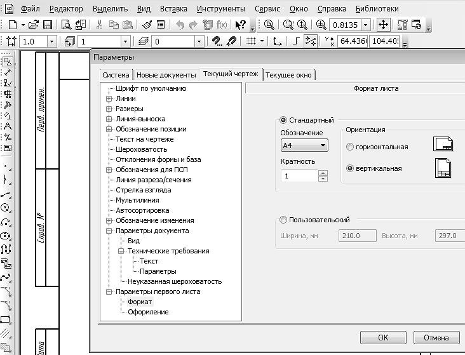Select the ellipse tool in left toolbar
This screenshot has width=465, height=355.
click(6, 236)
